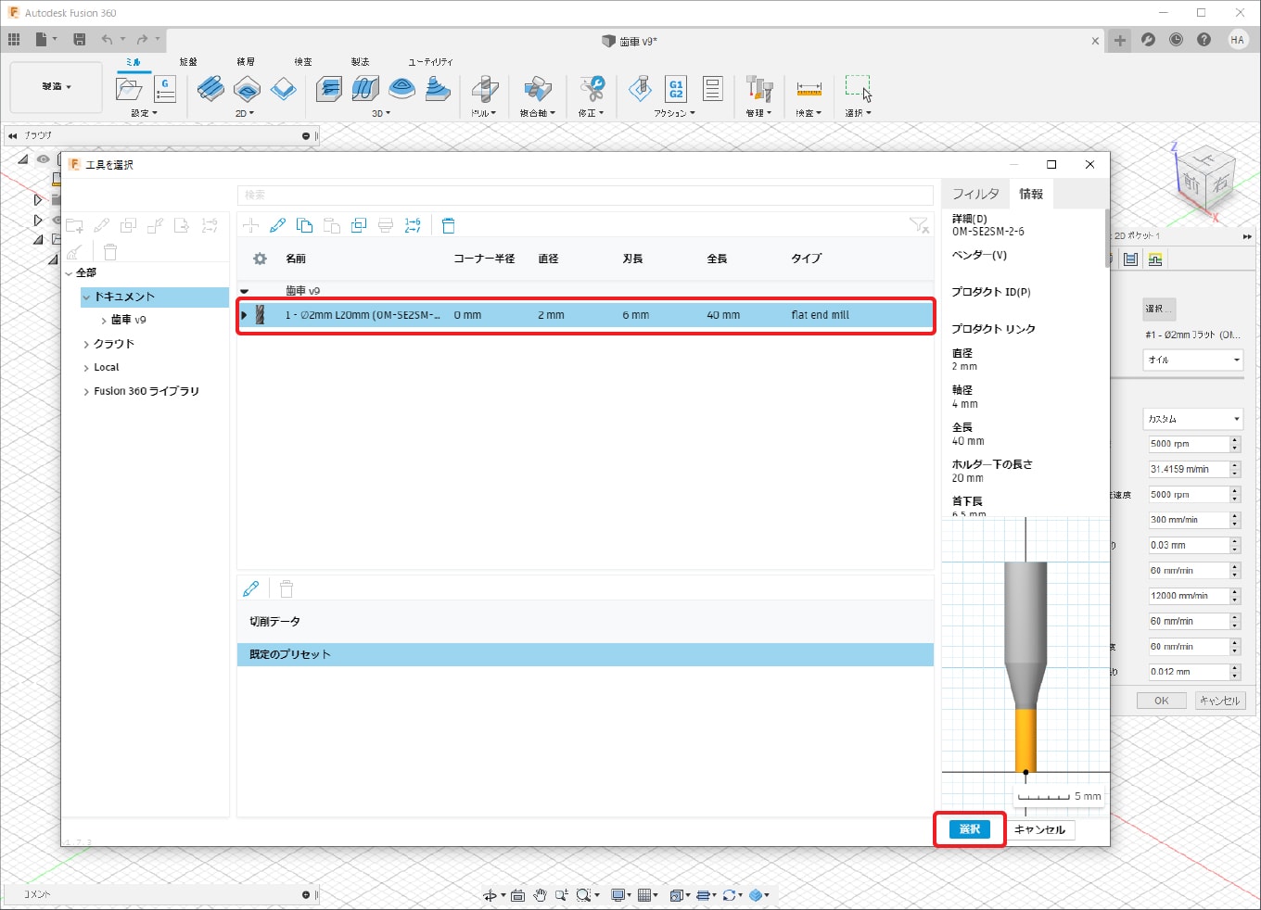This screenshot has height=910, width=1261.
Task: Open column settings gear icon
Action: point(261,259)
